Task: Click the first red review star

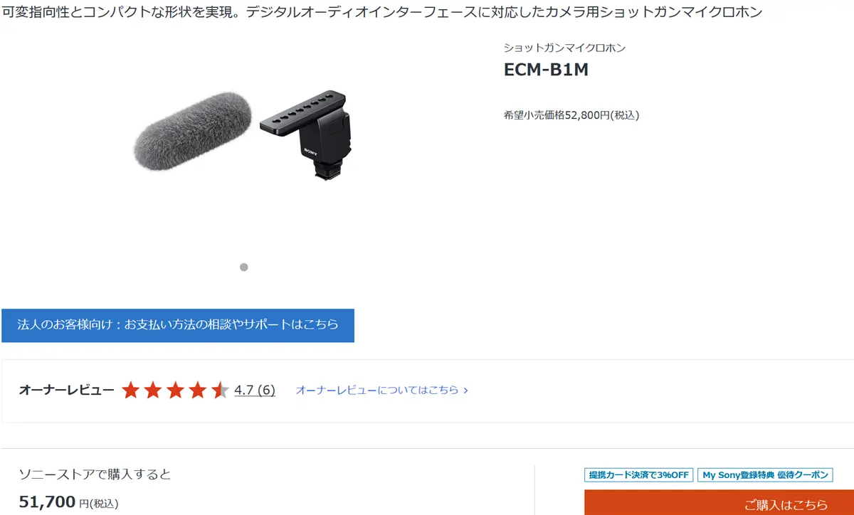Action: (x=130, y=390)
